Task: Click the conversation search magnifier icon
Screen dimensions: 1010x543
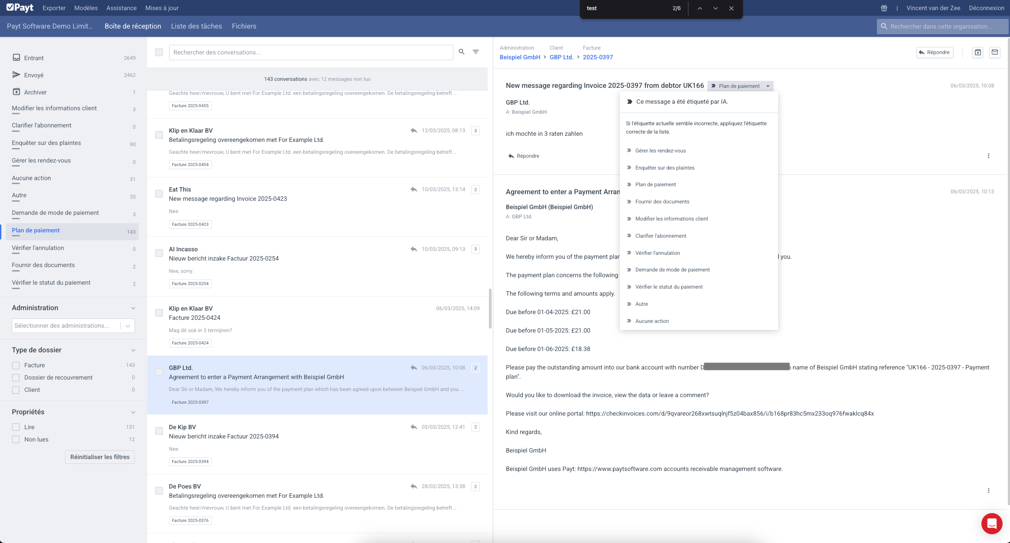Action: point(462,52)
